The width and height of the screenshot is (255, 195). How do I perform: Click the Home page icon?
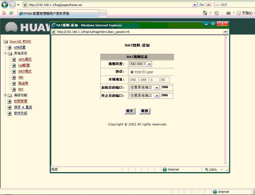pos(205,13)
